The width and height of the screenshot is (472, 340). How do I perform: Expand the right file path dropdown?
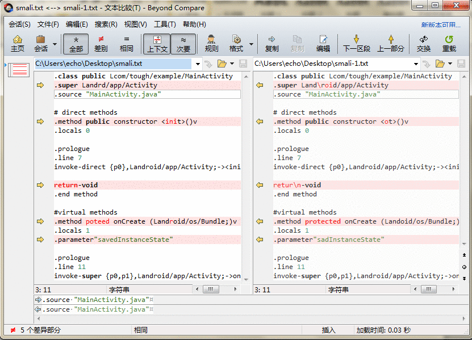[416, 64]
